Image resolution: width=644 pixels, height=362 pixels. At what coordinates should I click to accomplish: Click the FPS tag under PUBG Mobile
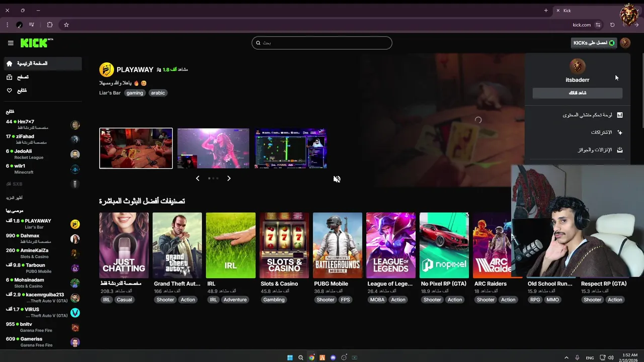point(346,300)
